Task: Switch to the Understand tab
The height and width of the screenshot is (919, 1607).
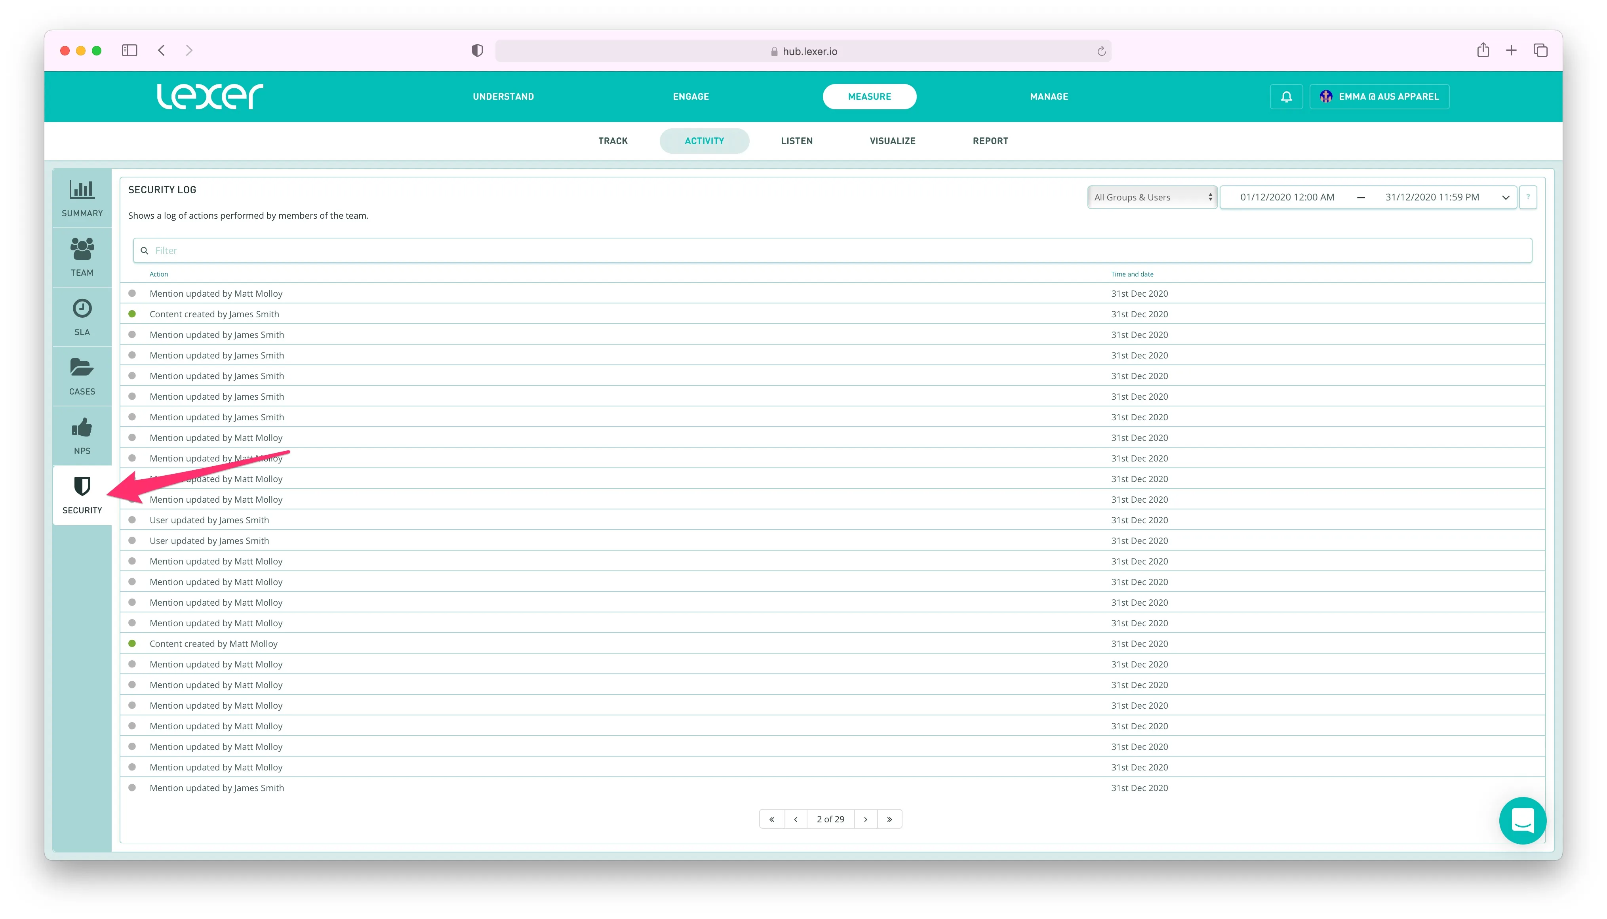Action: 503,97
